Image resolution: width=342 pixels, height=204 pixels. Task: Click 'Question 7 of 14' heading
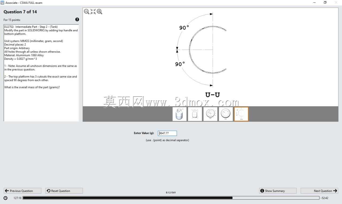click(x=20, y=12)
